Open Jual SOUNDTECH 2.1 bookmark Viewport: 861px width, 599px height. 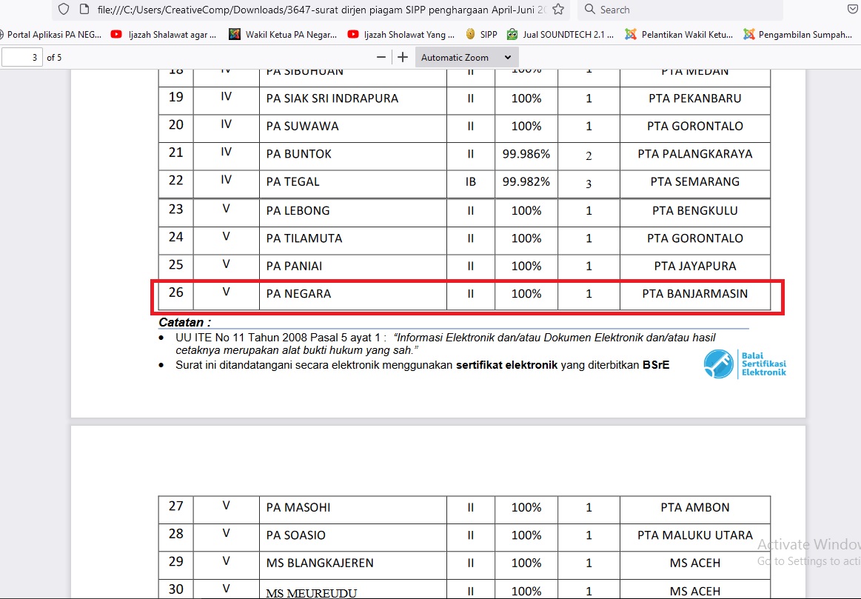coord(560,35)
